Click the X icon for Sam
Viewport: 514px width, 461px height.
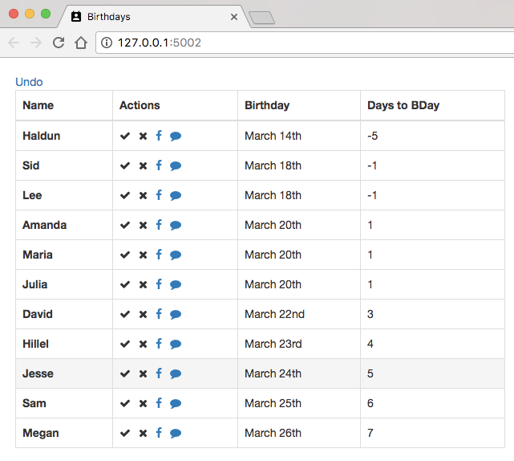point(143,403)
